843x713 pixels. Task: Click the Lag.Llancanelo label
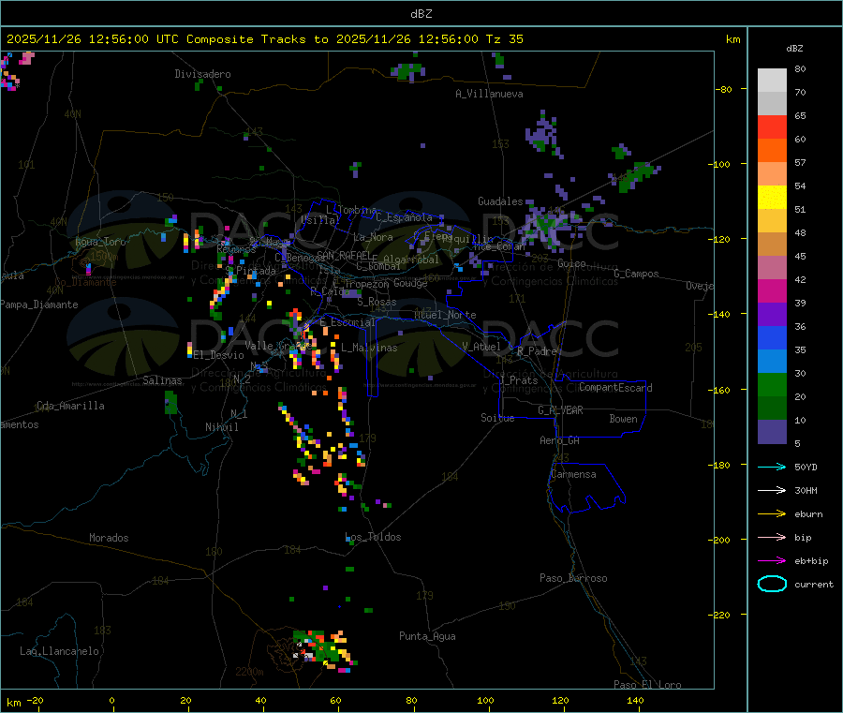click(60, 651)
